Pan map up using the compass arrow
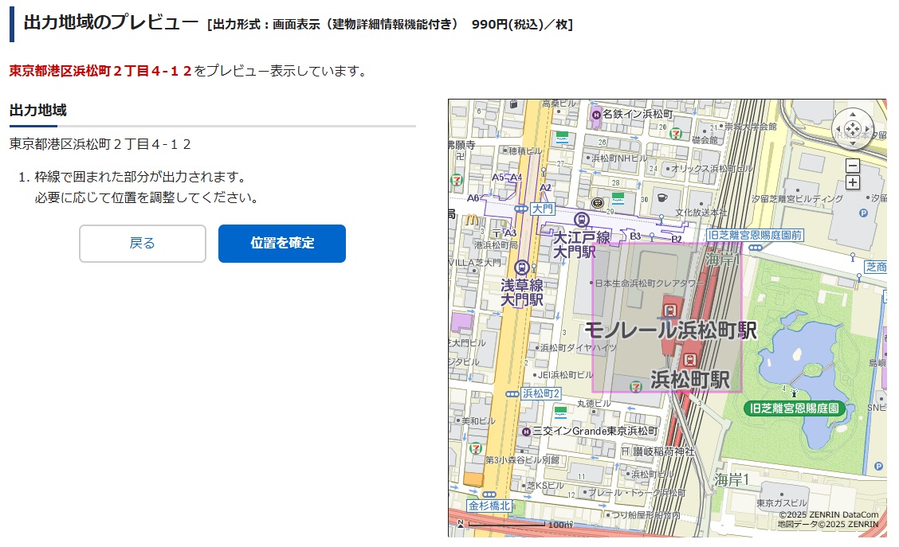 pos(853,115)
